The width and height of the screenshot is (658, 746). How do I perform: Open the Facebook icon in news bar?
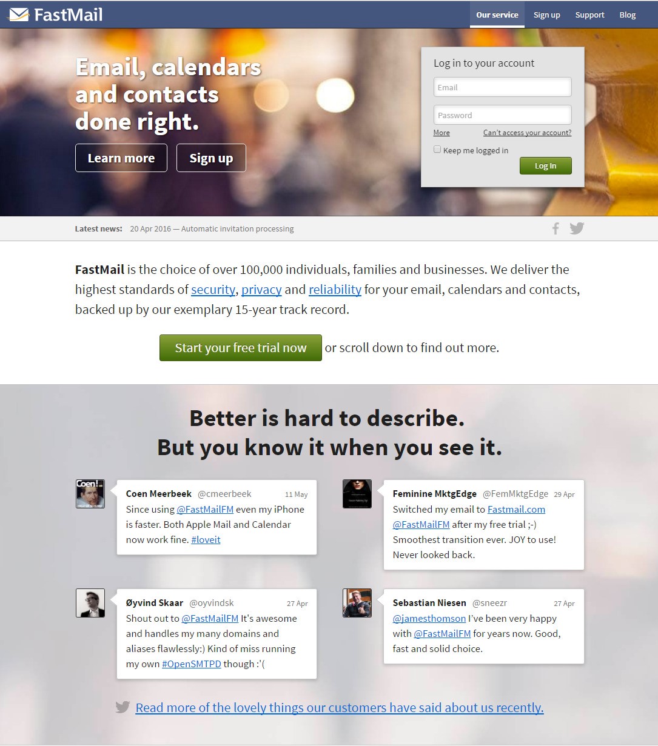coord(556,228)
